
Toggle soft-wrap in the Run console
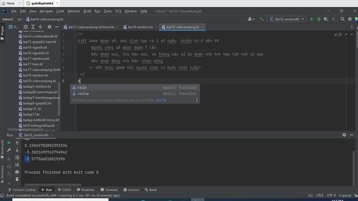tap(17, 157)
